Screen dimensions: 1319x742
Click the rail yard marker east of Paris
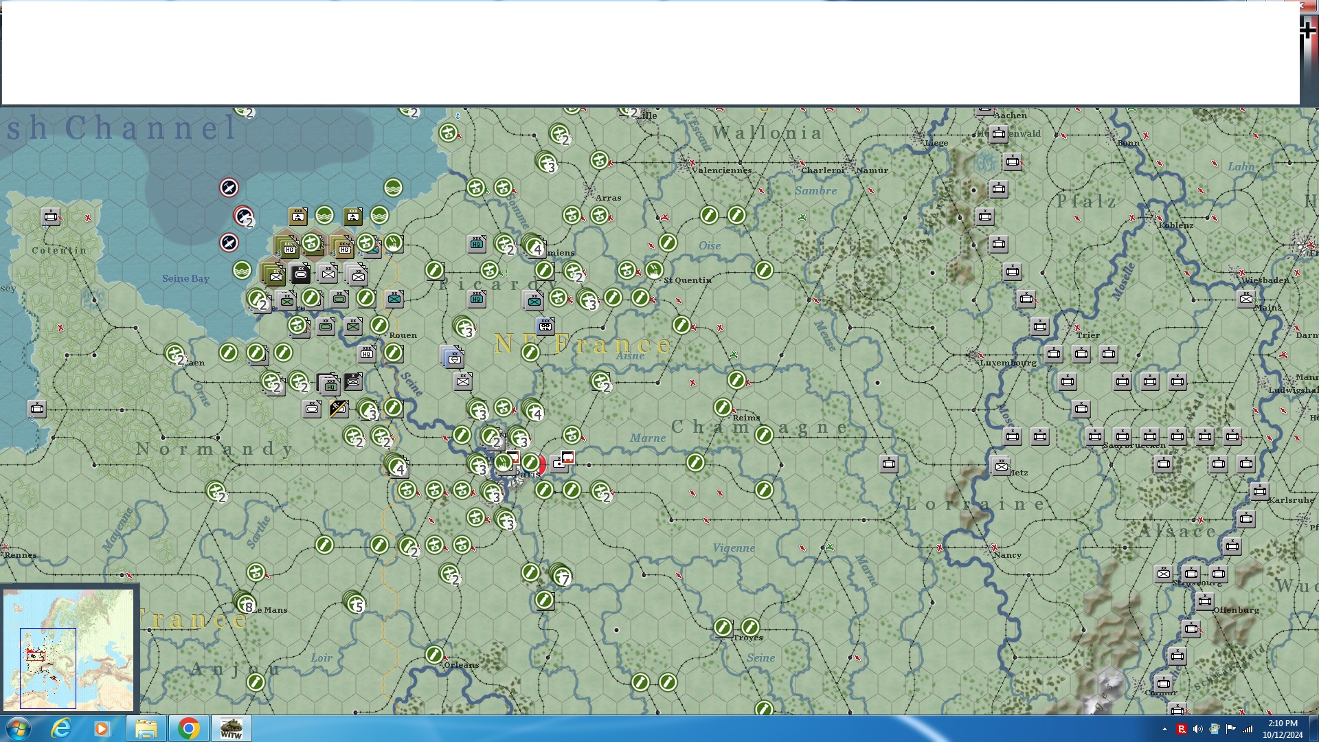567,458
